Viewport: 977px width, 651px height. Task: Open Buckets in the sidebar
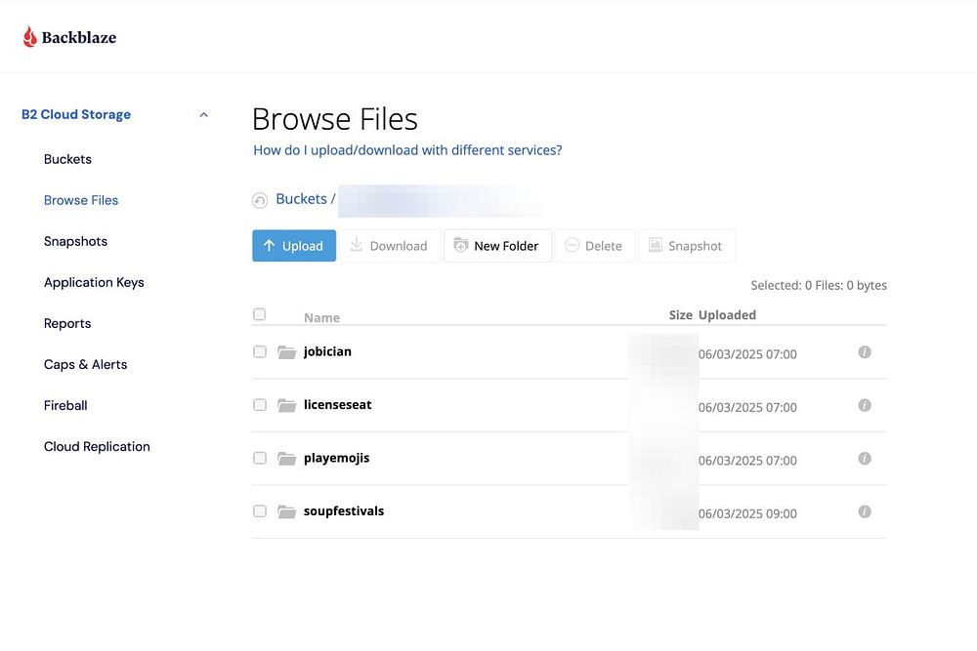click(x=67, y=159)
